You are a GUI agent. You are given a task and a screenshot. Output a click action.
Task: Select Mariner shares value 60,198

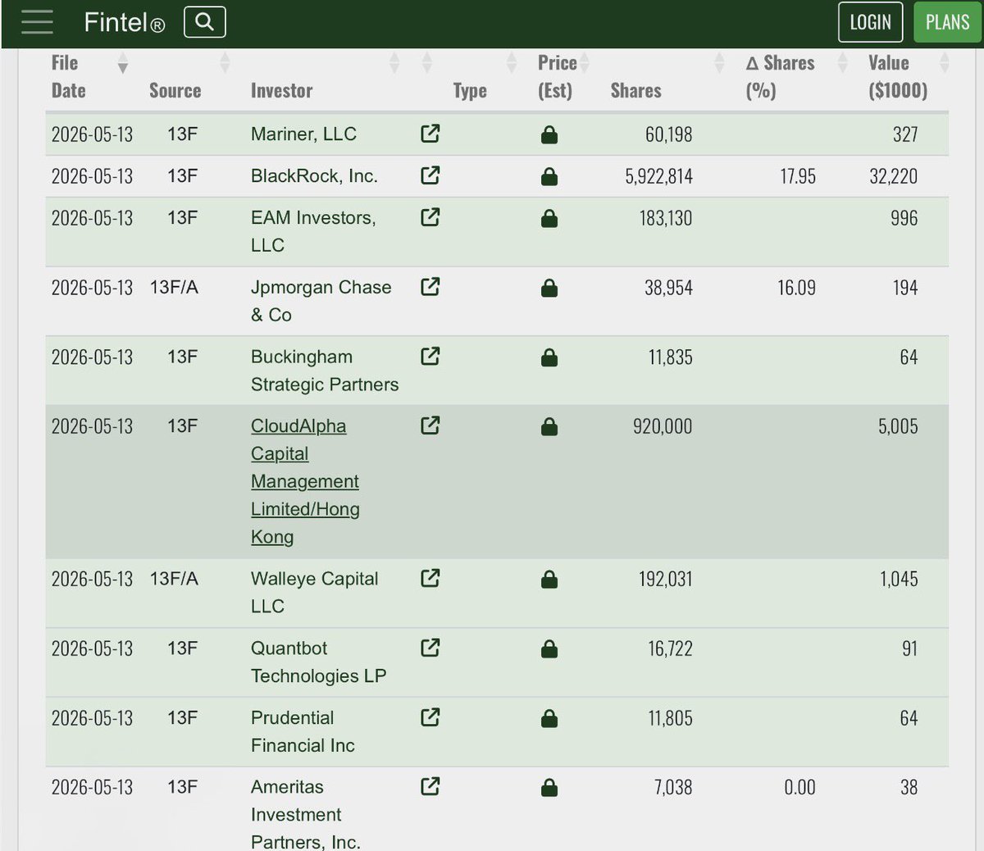coord(668,134)
